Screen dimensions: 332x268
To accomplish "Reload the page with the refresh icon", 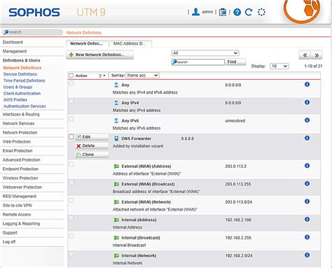I will tap(249, 12).
